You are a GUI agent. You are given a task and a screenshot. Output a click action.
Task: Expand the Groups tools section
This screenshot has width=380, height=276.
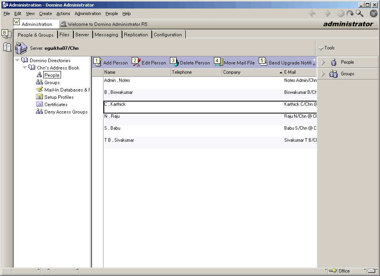323,74
